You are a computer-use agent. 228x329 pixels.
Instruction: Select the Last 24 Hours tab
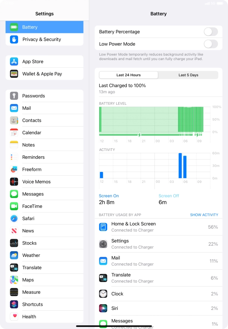(129, 75)
